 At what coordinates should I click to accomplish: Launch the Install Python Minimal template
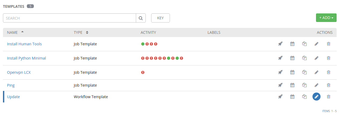click(x=280, y=58)
